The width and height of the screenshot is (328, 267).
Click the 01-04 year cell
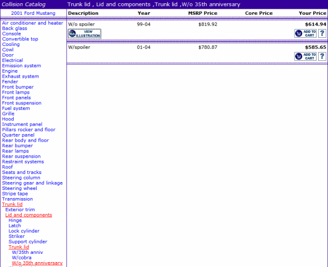(143, 48)
